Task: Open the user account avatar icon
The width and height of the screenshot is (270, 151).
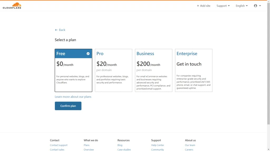Action: (x=255, y=6)
